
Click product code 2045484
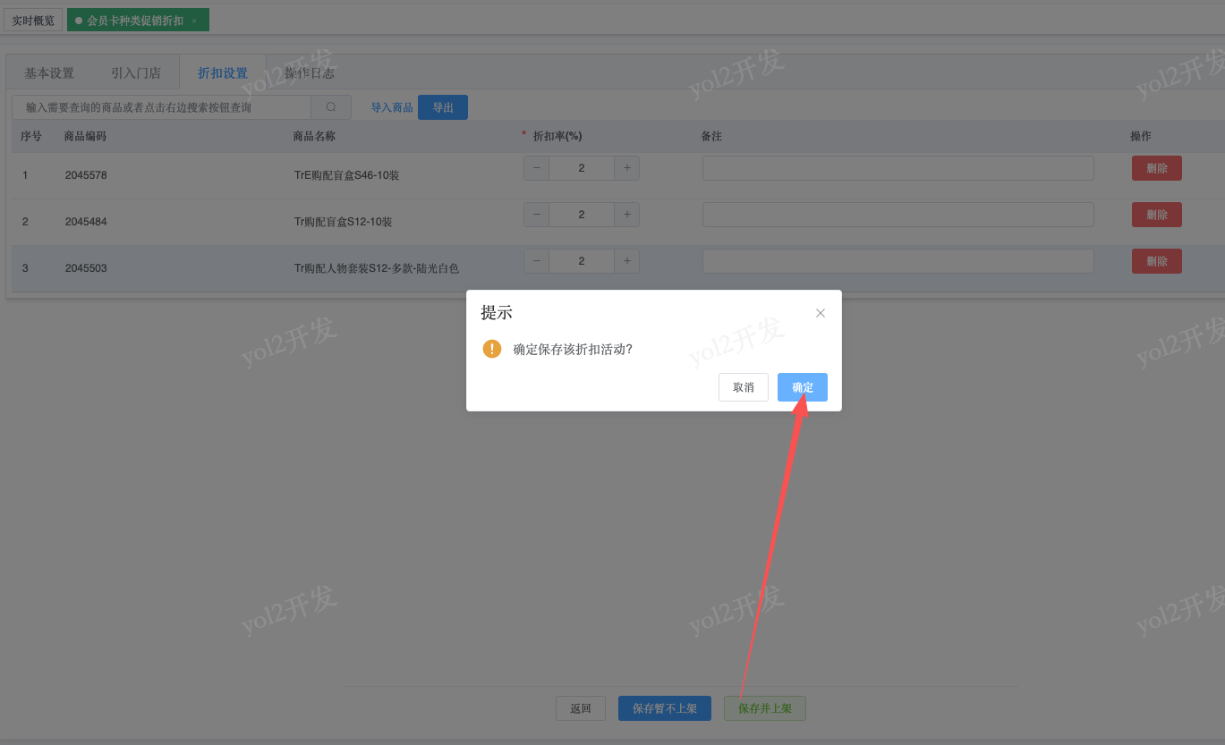tap(86, 222)
